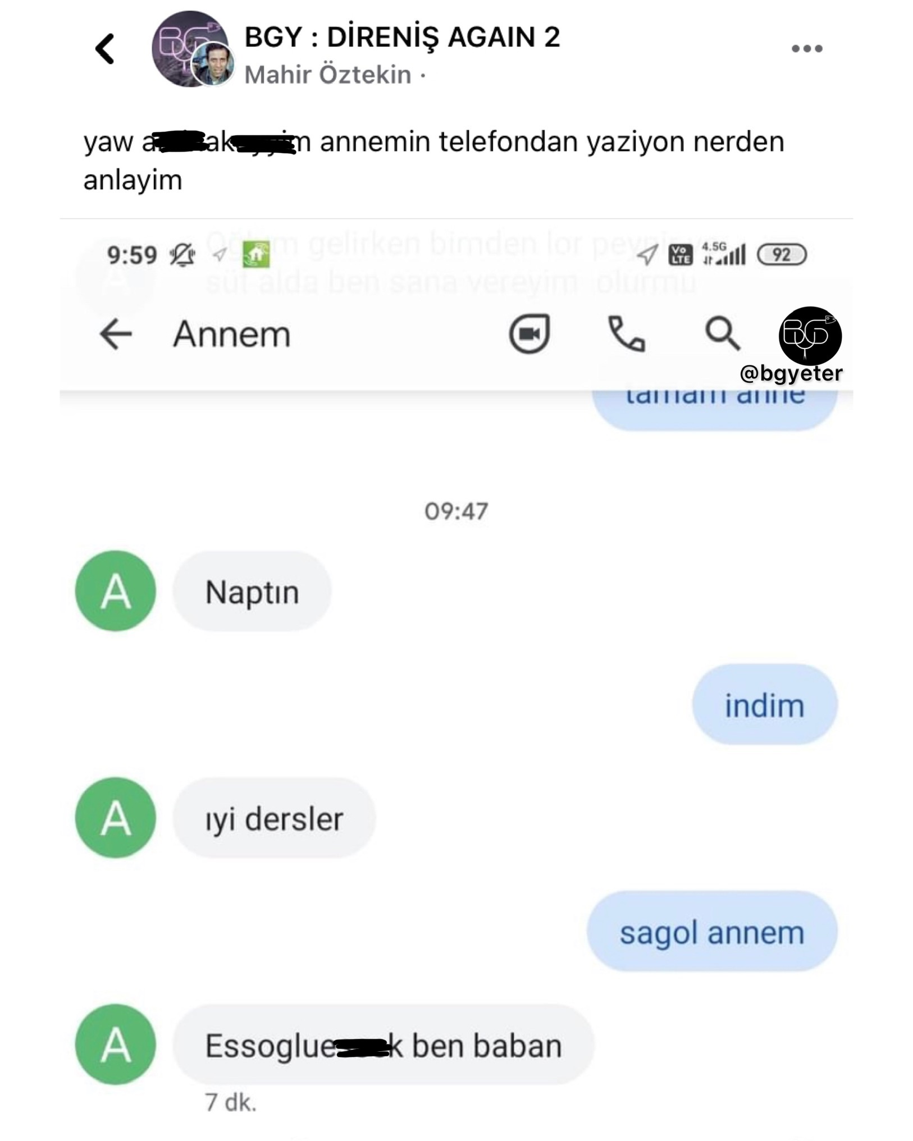The height and width of the screenshot is (1141, 913).
Task: Select the indim message bubble
Action: click(765, 705)
